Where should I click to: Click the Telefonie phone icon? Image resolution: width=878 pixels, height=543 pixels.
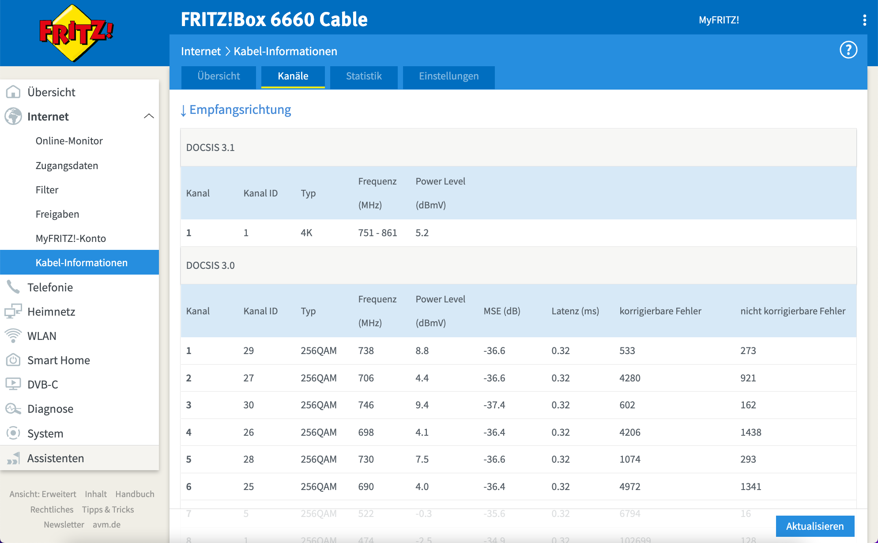pos(13,287)
